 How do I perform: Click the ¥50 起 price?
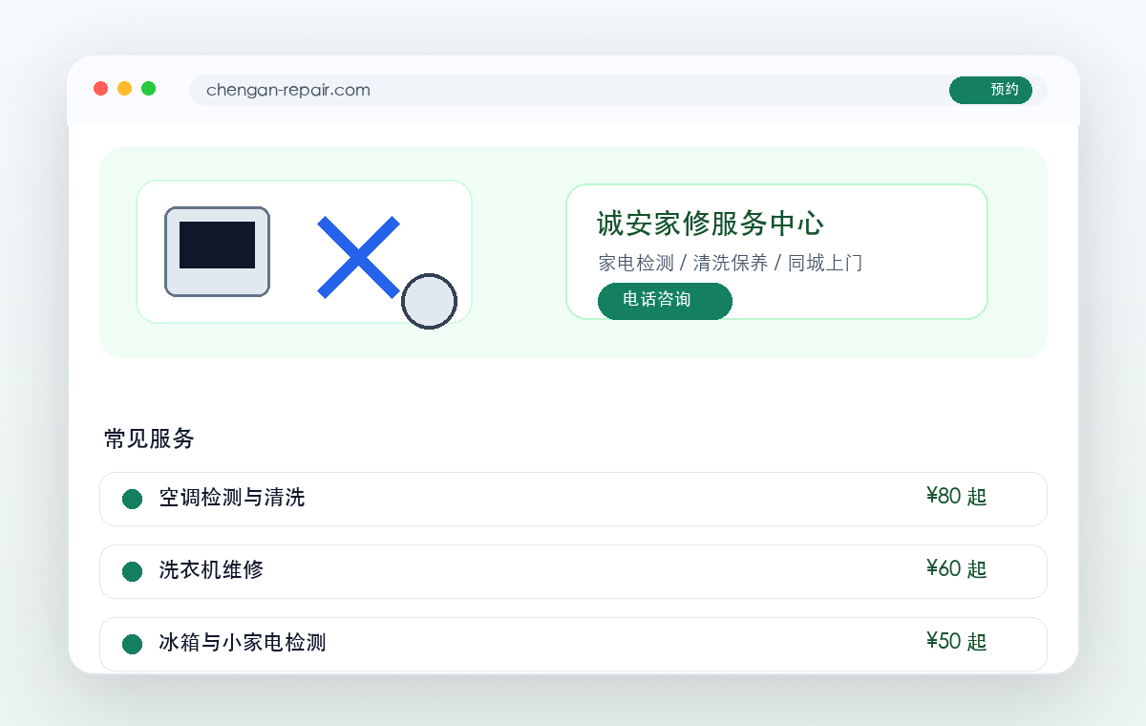click(956, 642)
